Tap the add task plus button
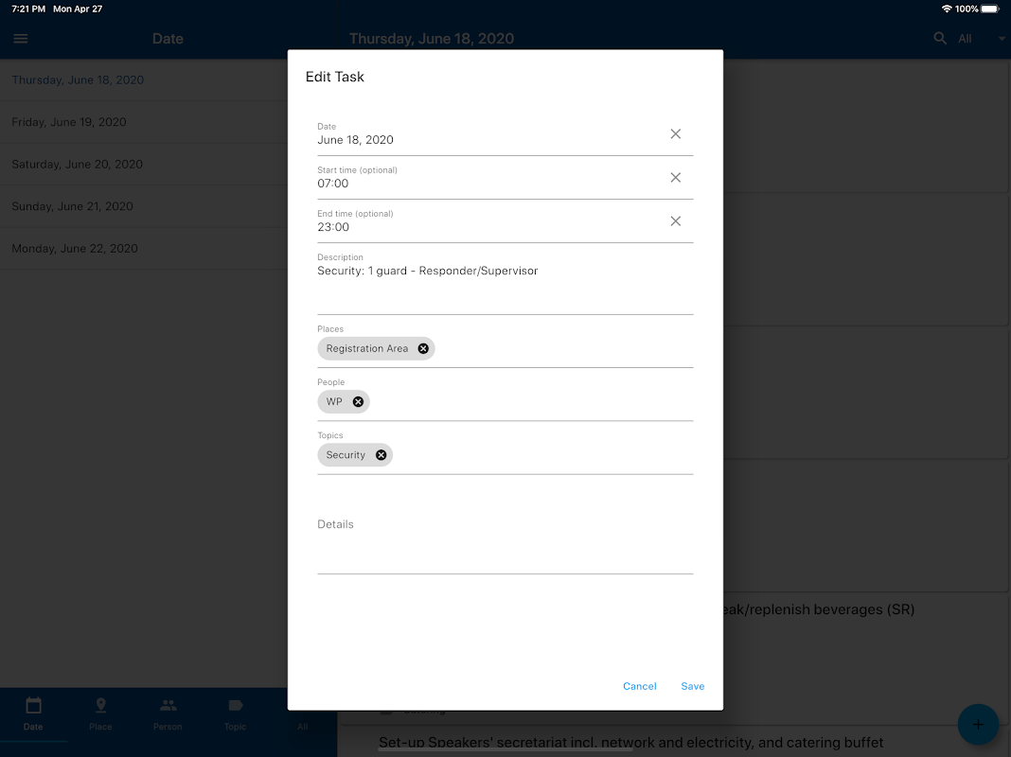The width and height of the screenshot is (1011, 757). click(x=978, y=725)
